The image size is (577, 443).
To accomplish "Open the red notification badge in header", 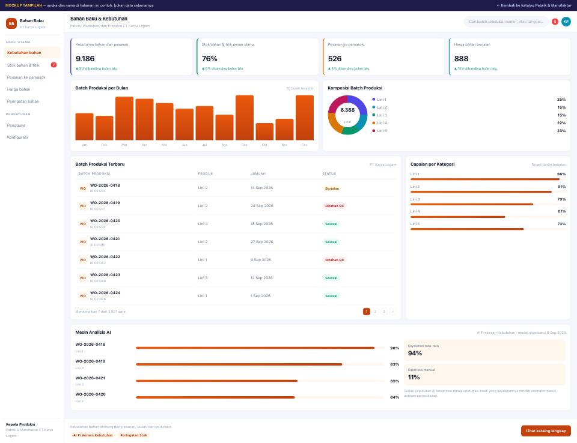I will (x=555, y=22).
